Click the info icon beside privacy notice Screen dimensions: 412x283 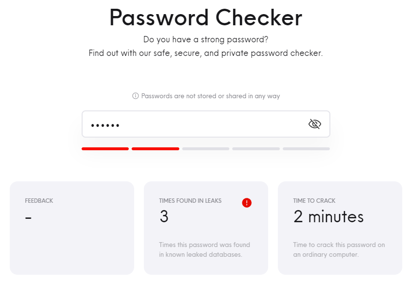pyautogui.click(x=136, y=96)
